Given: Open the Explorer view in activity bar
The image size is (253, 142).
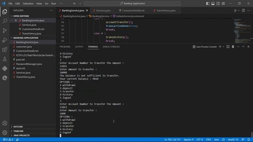Looking at the screenshot, I should [5, 11].
